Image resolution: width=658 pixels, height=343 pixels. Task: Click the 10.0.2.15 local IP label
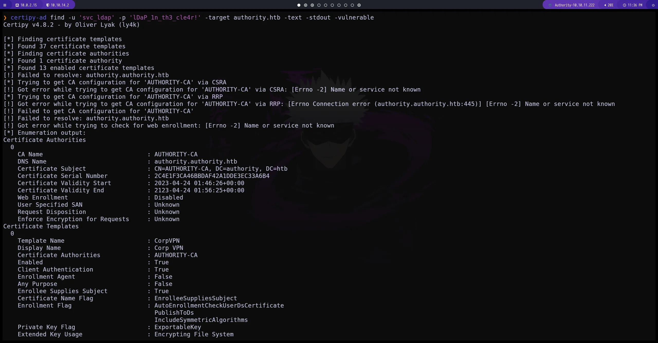(x=29, y=5)
